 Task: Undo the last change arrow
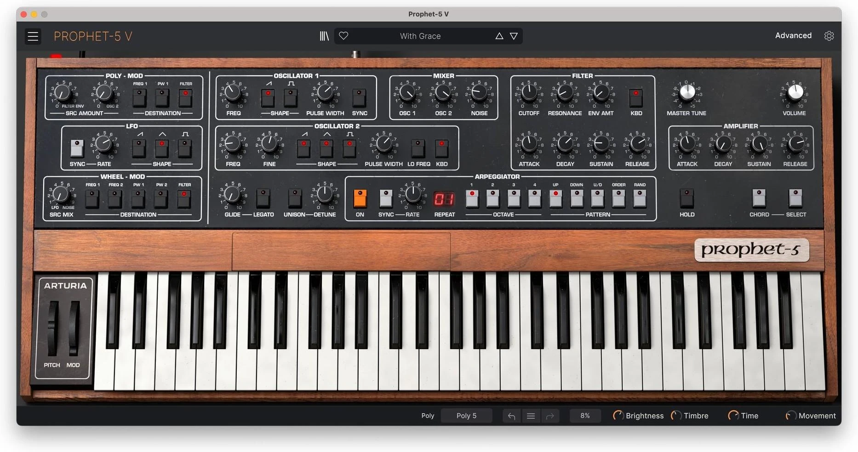tap(511, 416)
